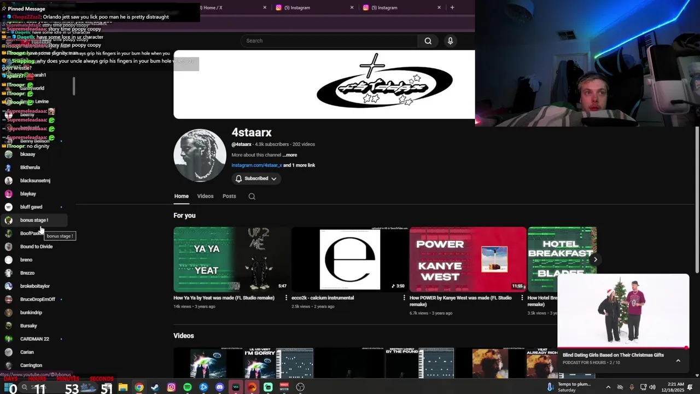Select the channel Home tab
The height and width of the screenshot is (394, 700).
[x=181, y=196]
